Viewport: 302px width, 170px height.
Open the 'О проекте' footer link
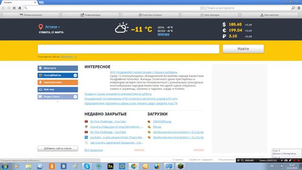click(178, 160)
